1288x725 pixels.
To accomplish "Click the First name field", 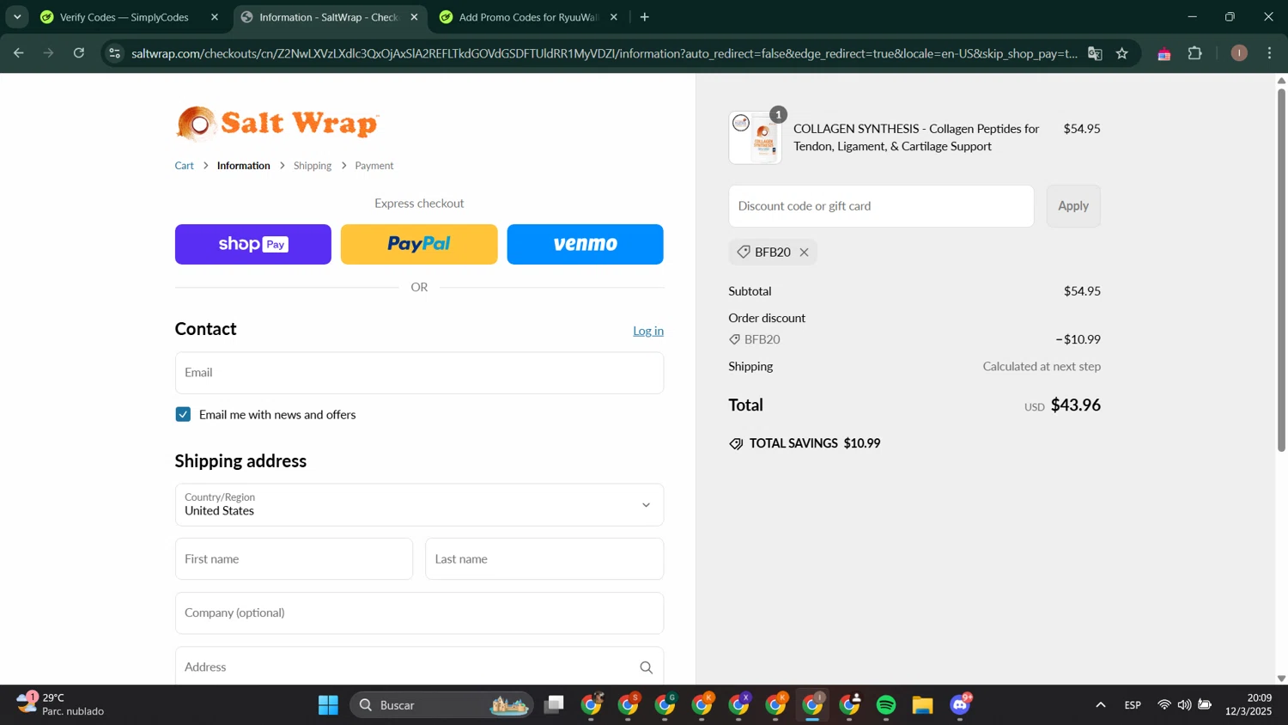I will 294,558.
